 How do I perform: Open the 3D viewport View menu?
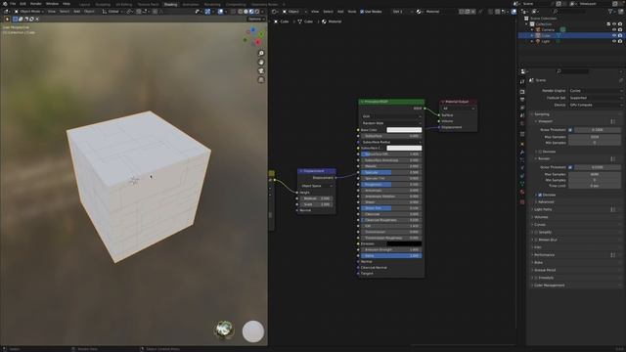[52, 12]
